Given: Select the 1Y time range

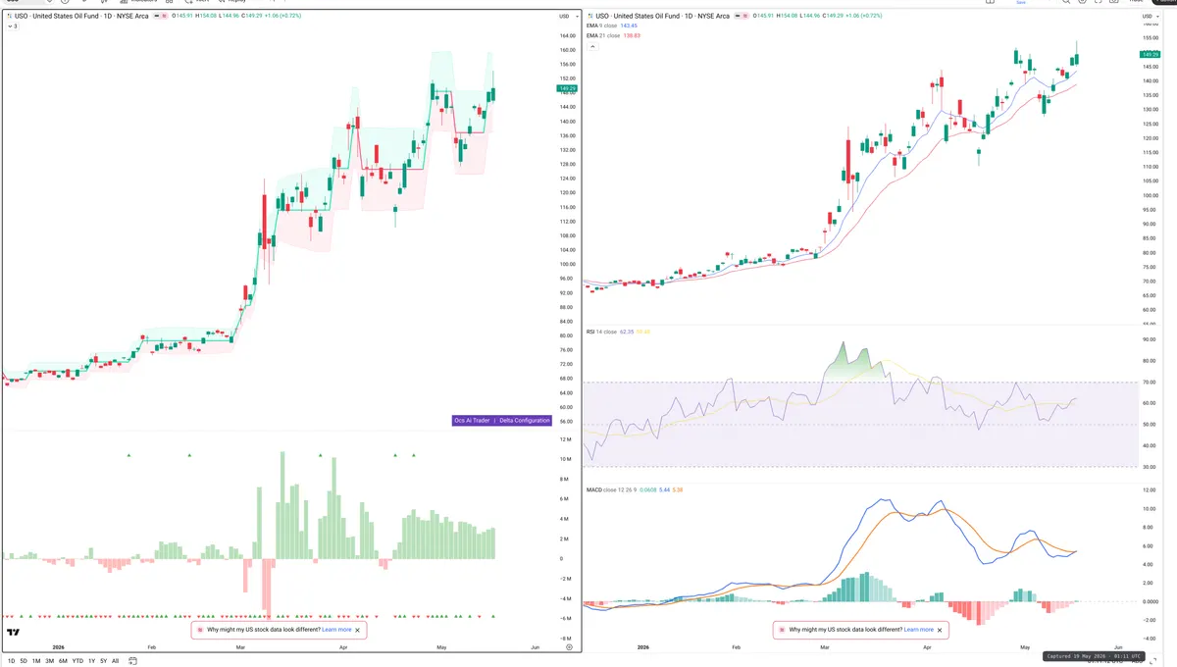Looking at the screenshot, I should pos(92,661).
